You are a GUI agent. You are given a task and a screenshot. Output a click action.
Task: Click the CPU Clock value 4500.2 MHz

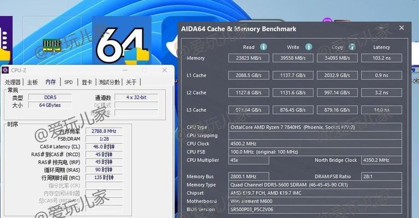[315, 144]
